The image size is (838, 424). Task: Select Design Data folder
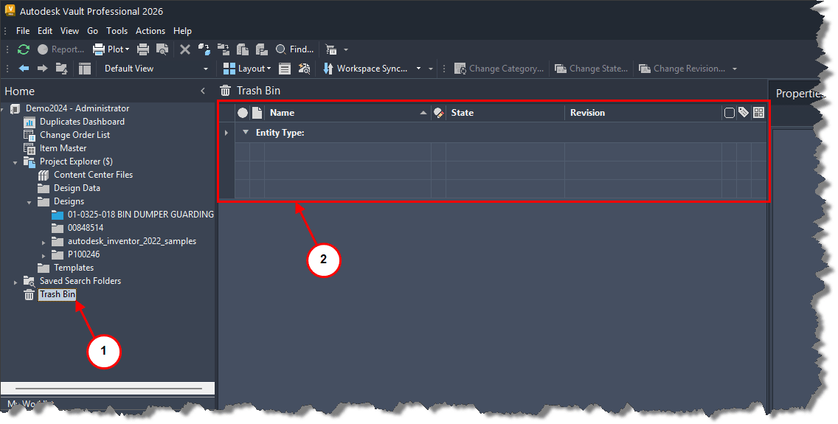(77, 188)
